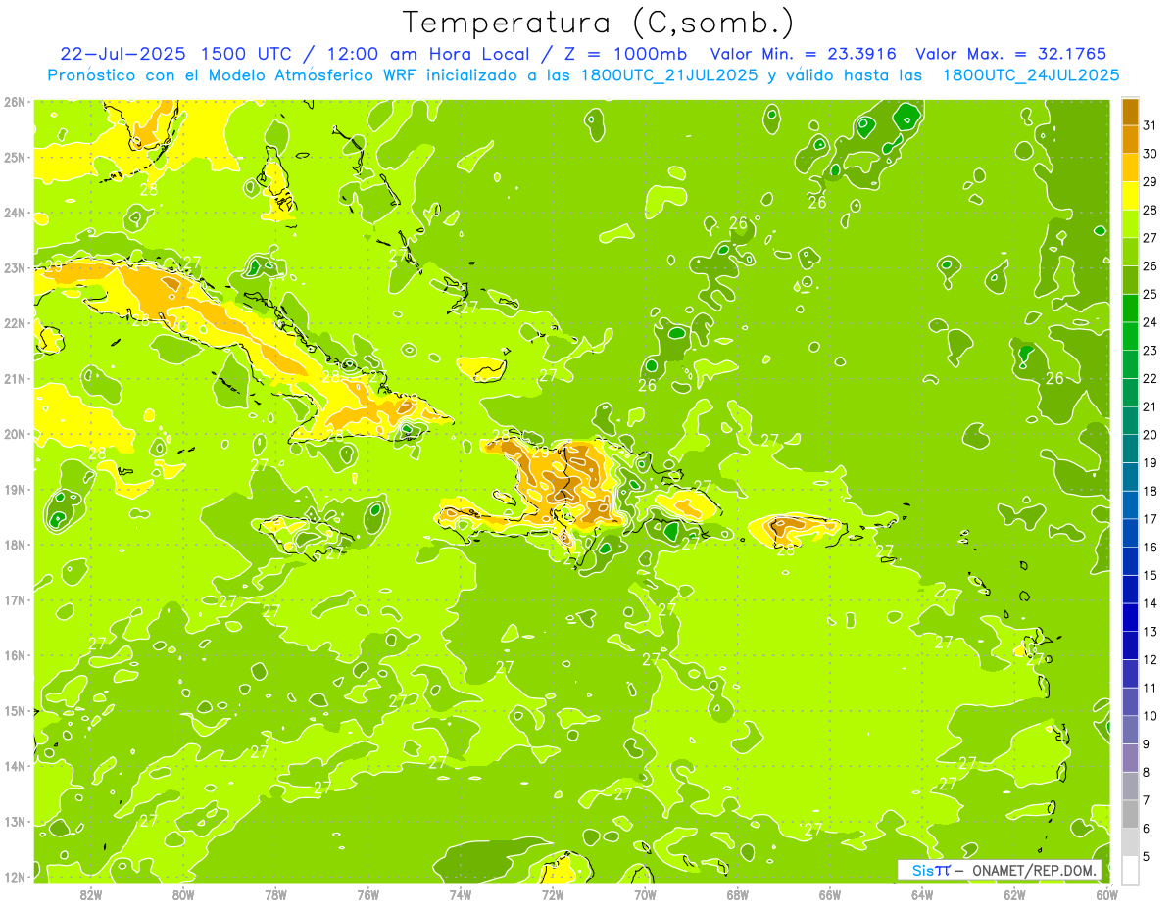Select the "Valor Min. = 23.3916" value

[803, 54]
